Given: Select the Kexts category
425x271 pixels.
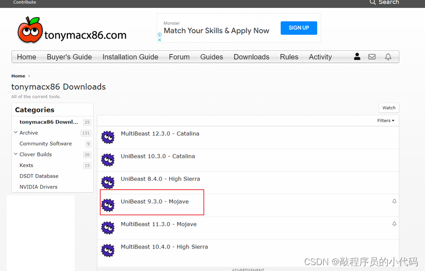Looking at the screenshot, I should tap(27, 165).
